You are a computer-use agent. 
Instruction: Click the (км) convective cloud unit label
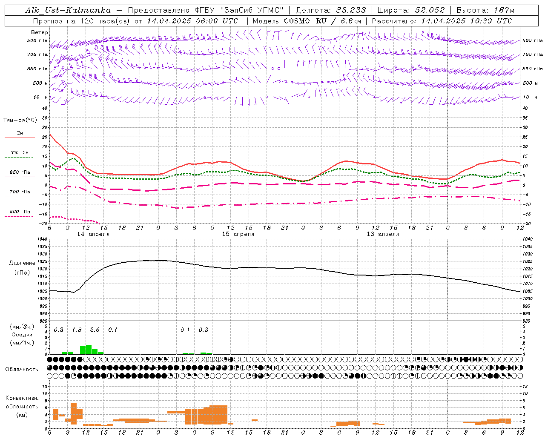pyautogui.click(x=22, y=415)
